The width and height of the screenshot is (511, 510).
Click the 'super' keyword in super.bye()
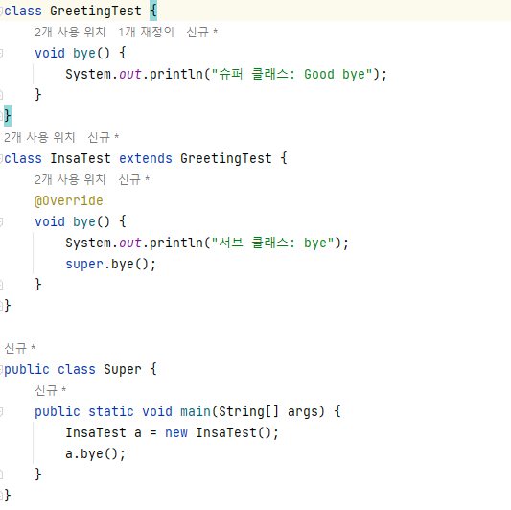(84, 264)
